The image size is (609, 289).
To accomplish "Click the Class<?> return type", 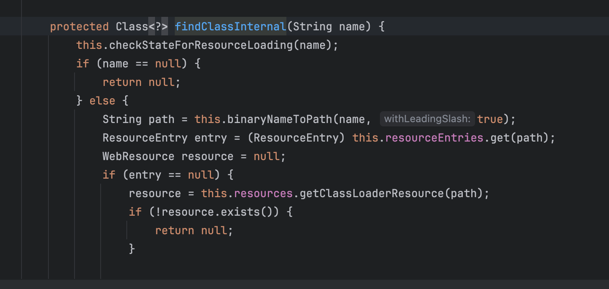I will (x=142, y=27).
